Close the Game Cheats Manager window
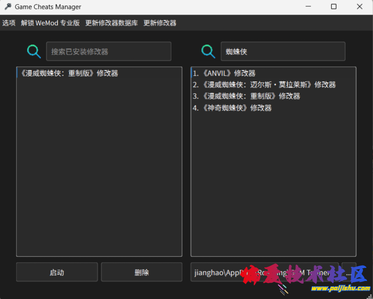Viewport: 373px width, 299px height. pos(359,7)
